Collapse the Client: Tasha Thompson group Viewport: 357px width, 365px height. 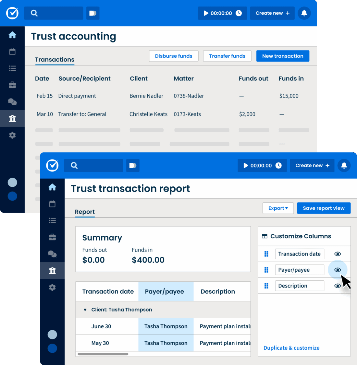click(85, 310)
